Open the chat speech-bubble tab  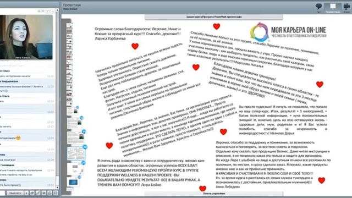coord(318,7)
